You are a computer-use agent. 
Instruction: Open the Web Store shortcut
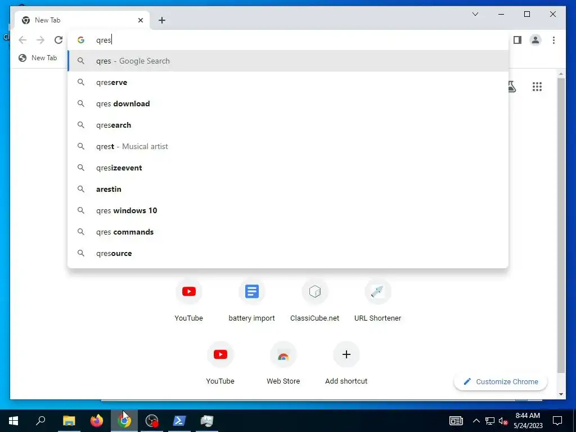283,363
